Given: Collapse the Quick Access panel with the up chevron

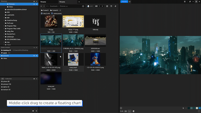Looking at the screenshot, I should (36, 47).
